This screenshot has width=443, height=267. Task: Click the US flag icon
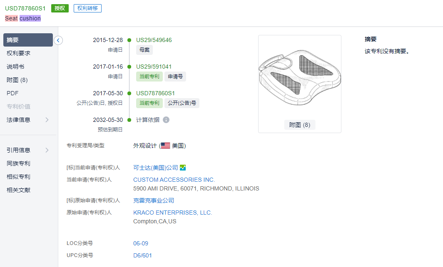tap(165, 146)
